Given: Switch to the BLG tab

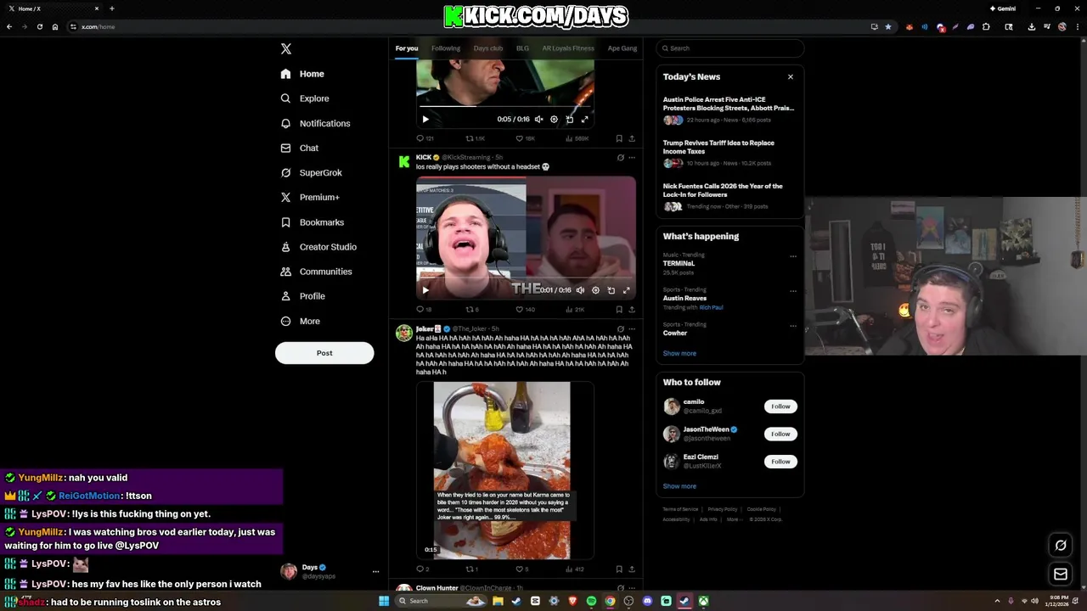Looking at the screenshot, I should 522,48.
